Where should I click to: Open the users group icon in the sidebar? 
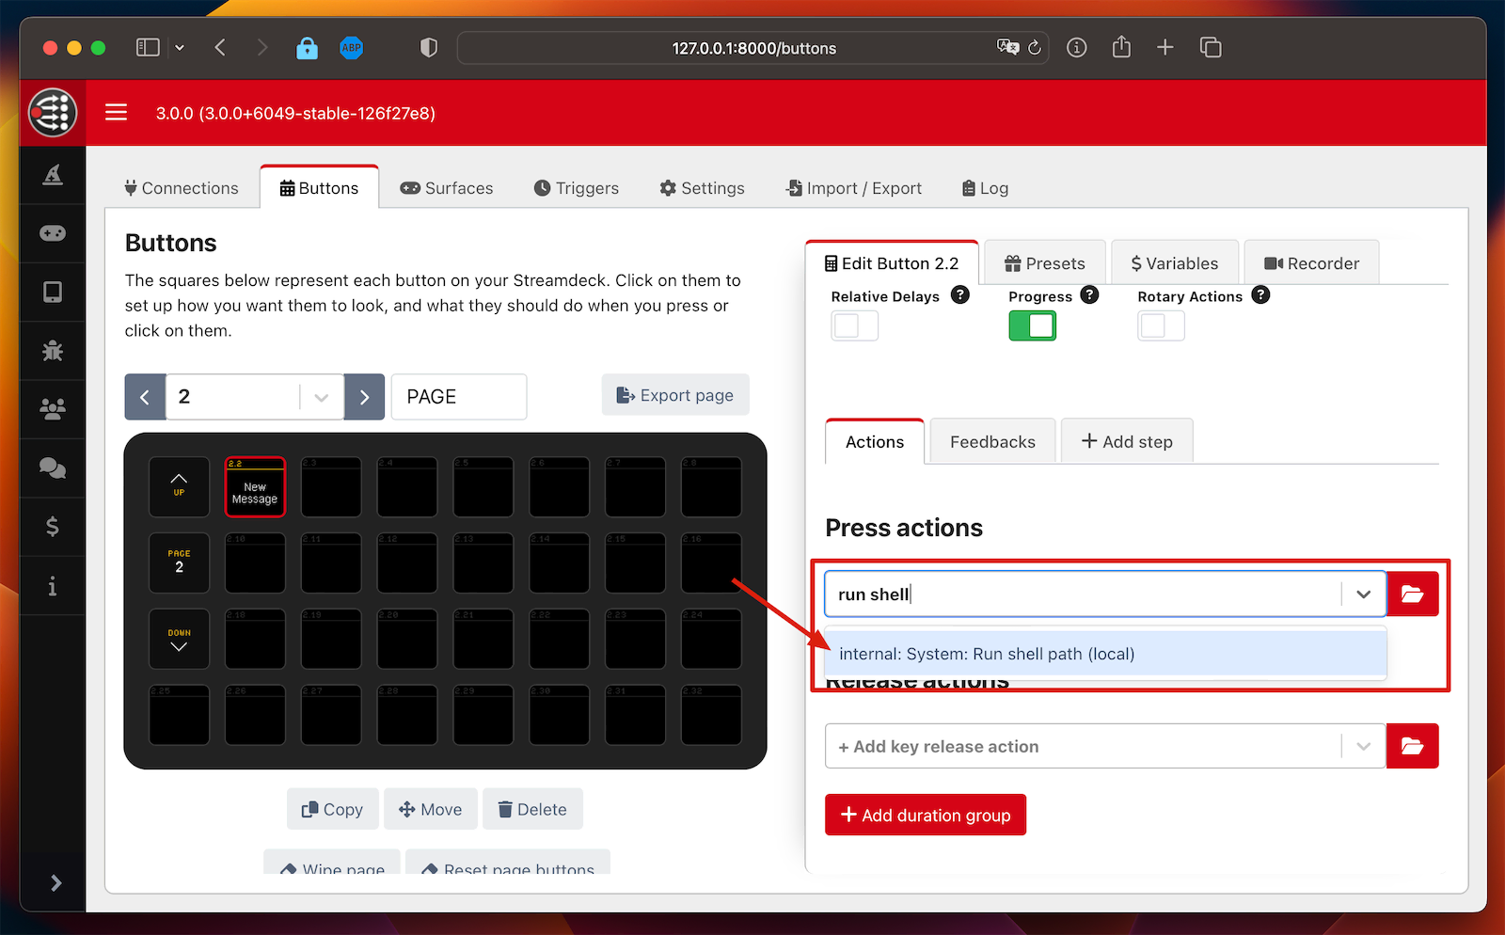click(x=53, y=409)
